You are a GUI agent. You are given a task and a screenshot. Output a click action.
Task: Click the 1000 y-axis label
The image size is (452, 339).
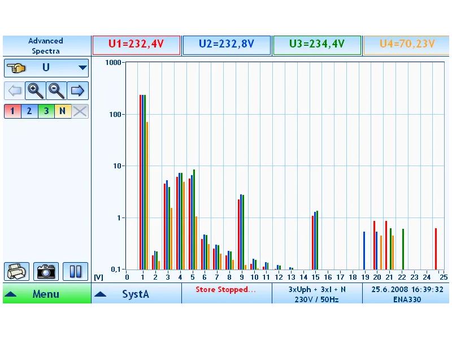coord(112,63)
